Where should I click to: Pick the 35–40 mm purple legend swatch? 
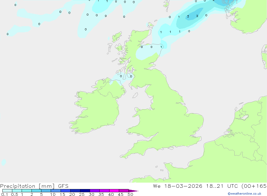104,191
